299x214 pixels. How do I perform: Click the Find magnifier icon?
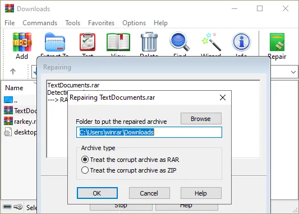(180, 41)
